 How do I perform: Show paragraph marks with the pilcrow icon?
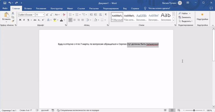pyautogui.click(x=106, y=15)
